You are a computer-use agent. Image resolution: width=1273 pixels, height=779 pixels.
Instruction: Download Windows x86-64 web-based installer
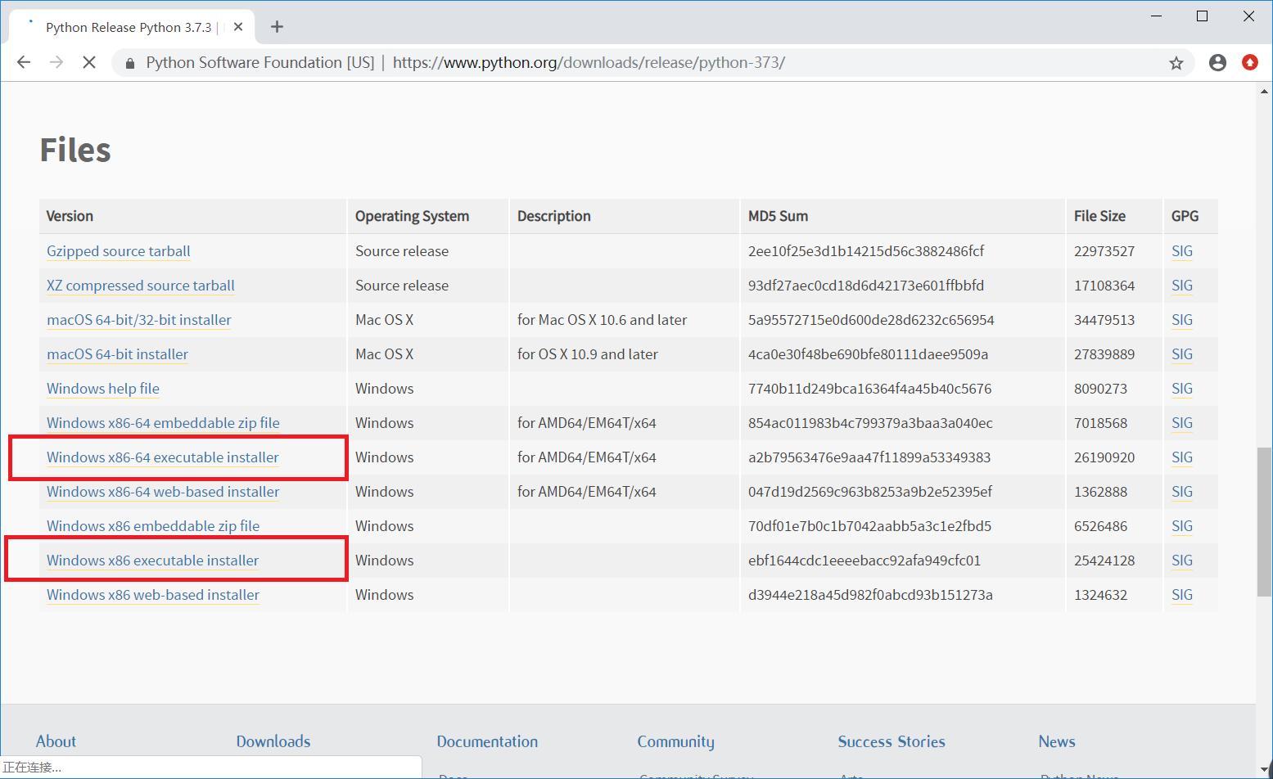point(163,492)
